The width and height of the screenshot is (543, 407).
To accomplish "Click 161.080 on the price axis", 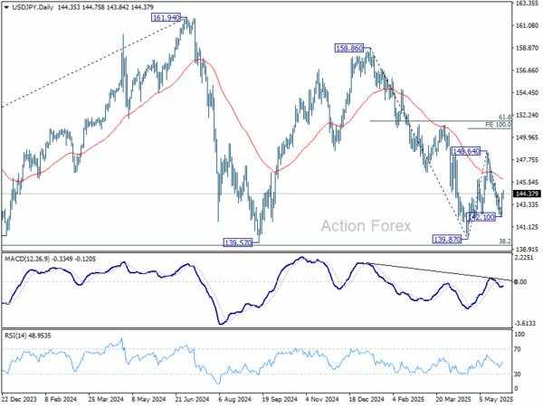I will (527, 25).
